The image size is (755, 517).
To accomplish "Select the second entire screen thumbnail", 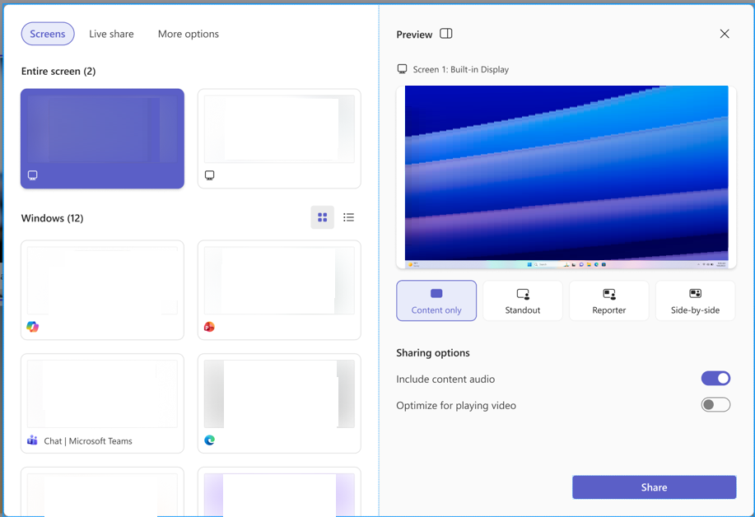I will [x=279, y=138].
